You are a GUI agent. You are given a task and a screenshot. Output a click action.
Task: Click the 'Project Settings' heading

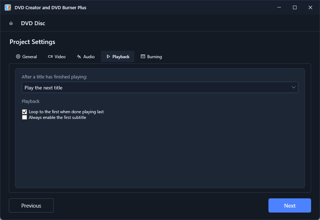tap(32, 42)
